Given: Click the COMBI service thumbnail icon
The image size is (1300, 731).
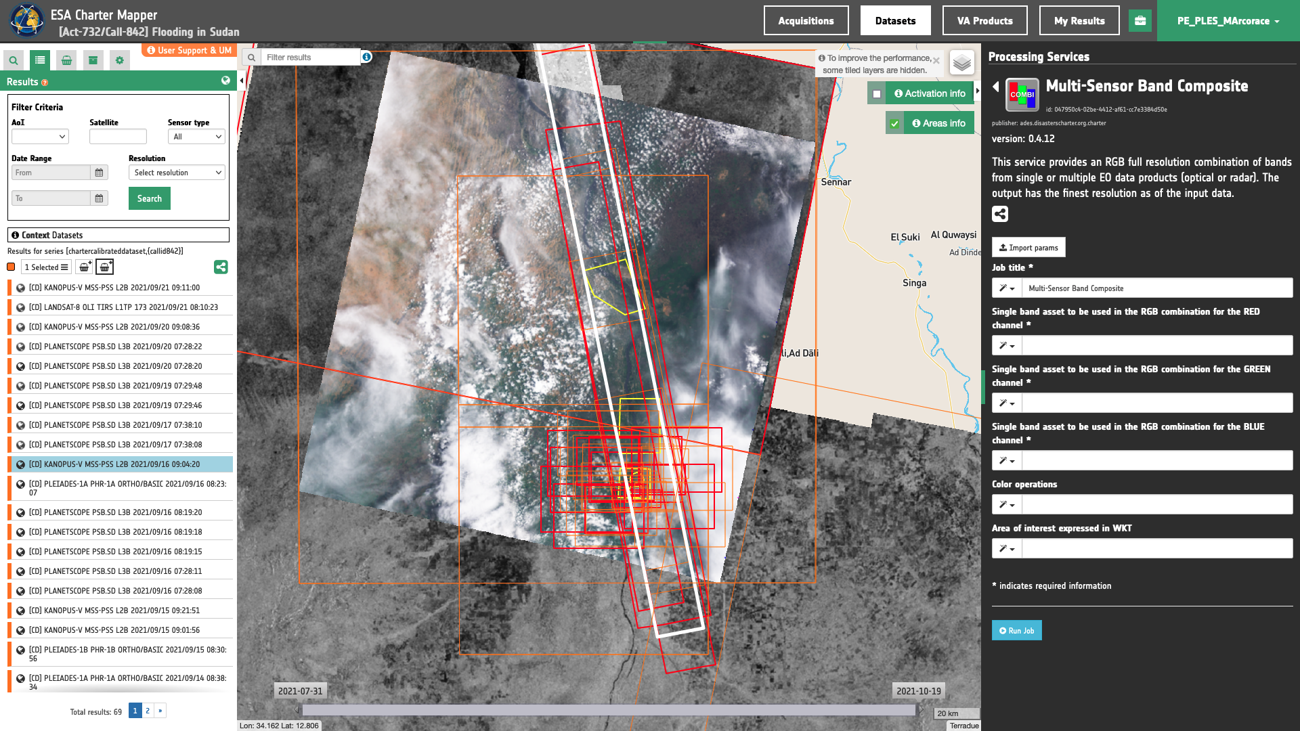Looking at the screenshot, I should (x=1022, y=95).
